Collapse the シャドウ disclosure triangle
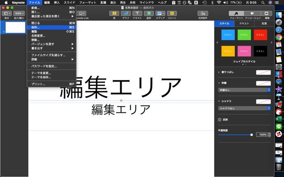 pyautogui.click(x=219, y=101)
